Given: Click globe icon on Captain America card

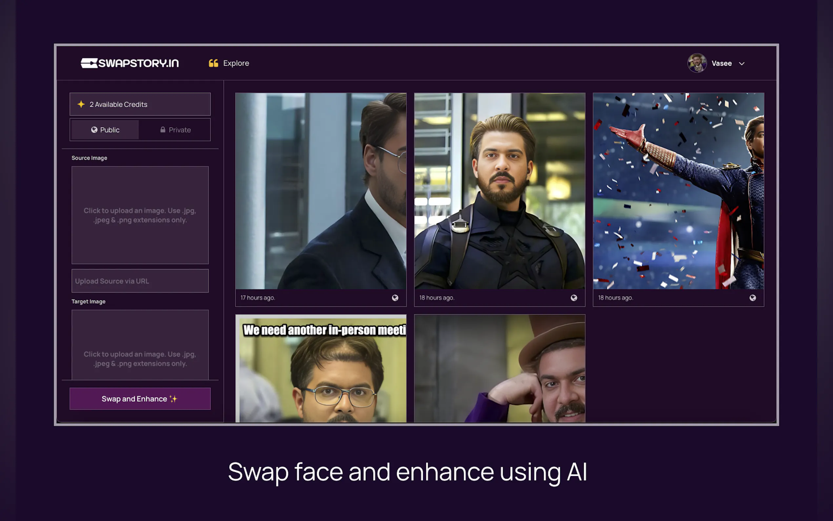Looking at the screenshot, I should tap(574, 298).
